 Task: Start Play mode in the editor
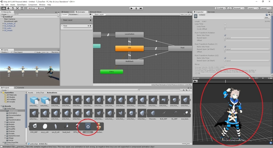point(132,8)
